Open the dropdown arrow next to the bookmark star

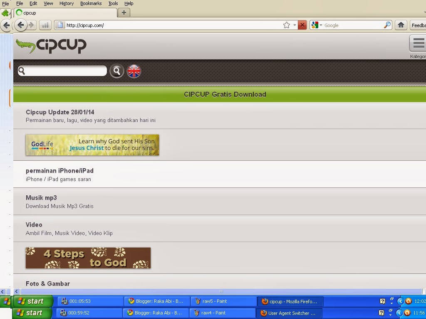point(295,25)
